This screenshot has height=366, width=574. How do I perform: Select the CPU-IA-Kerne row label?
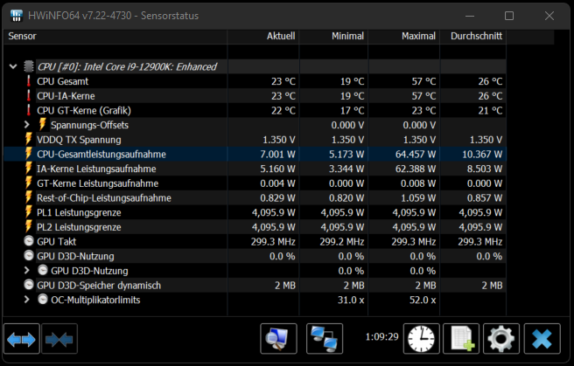pyautogui.click(x=66, y=96)
